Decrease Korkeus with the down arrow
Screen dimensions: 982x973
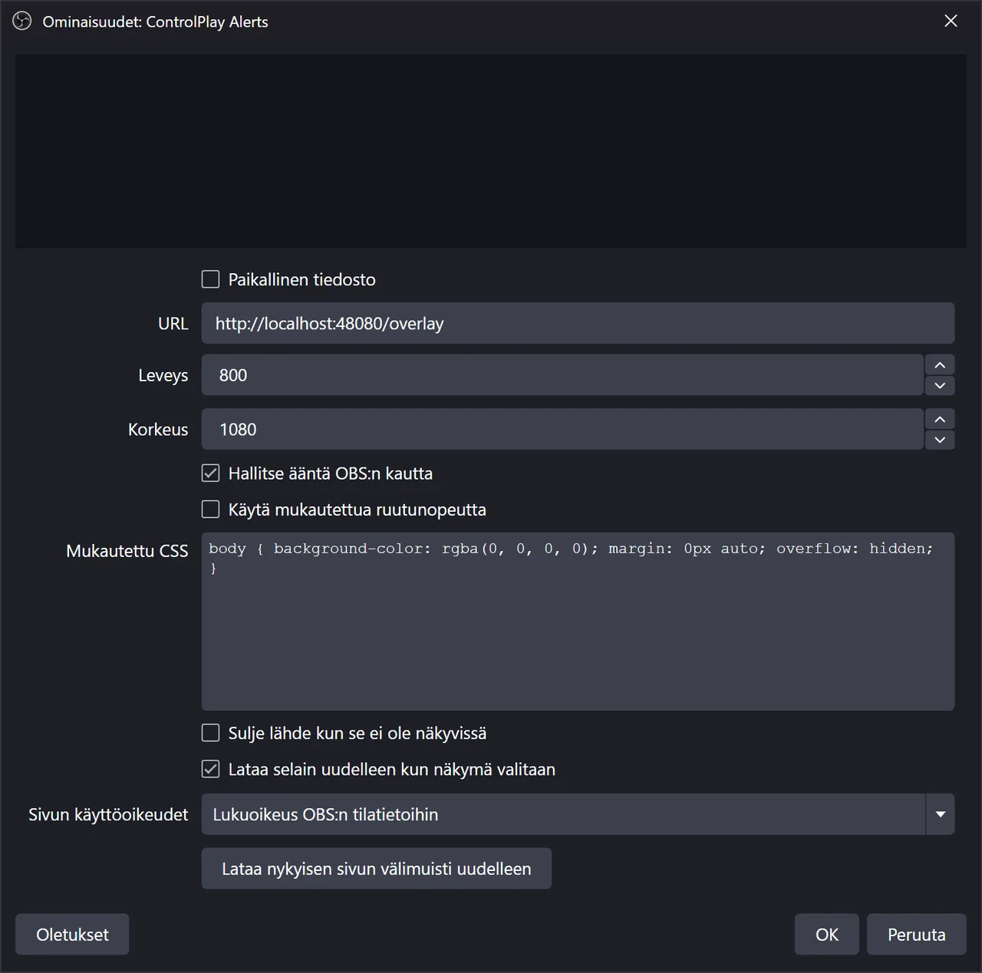coord(940,440)
